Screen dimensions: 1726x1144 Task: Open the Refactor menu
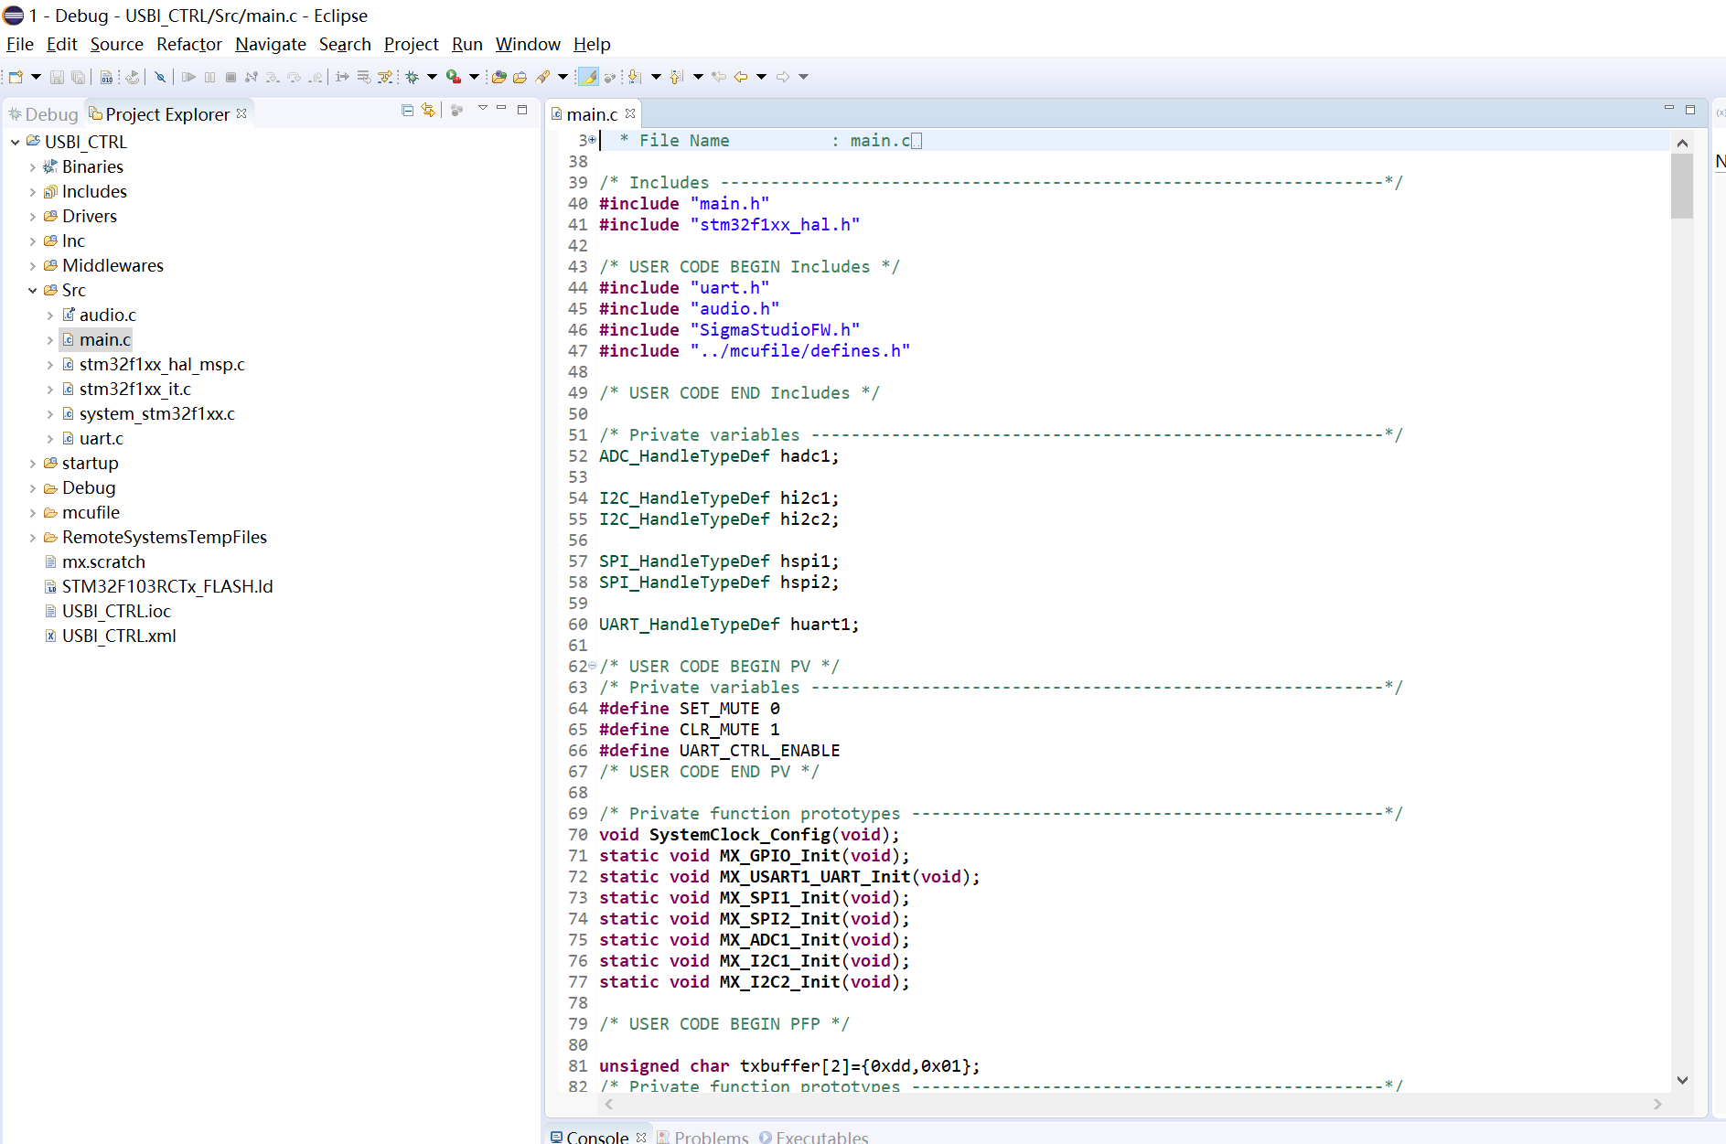[189, 44]
